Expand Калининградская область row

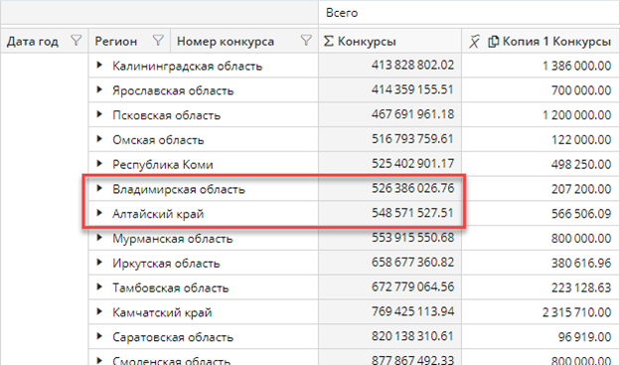tap(99, 65)
